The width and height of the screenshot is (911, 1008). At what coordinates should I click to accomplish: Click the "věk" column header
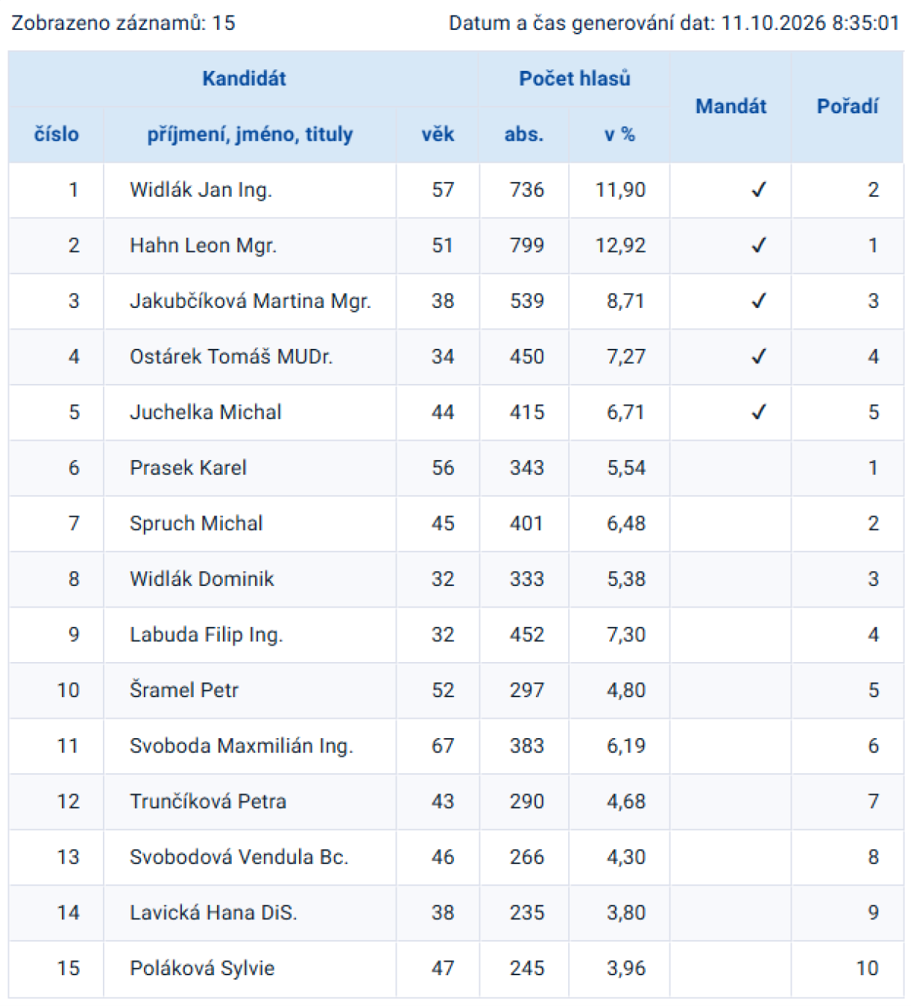click(x=438, y=134)
